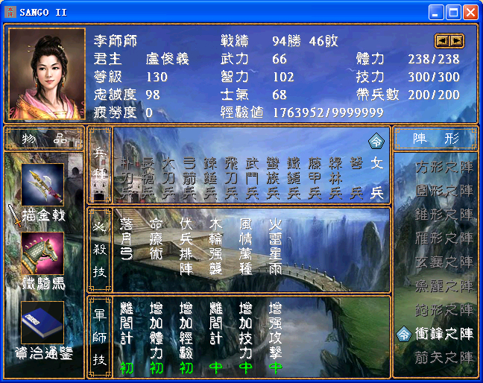Screen dimensions: 483x383
Task: Select the 長槍兵 troop type
Action: tap(148, 178)
